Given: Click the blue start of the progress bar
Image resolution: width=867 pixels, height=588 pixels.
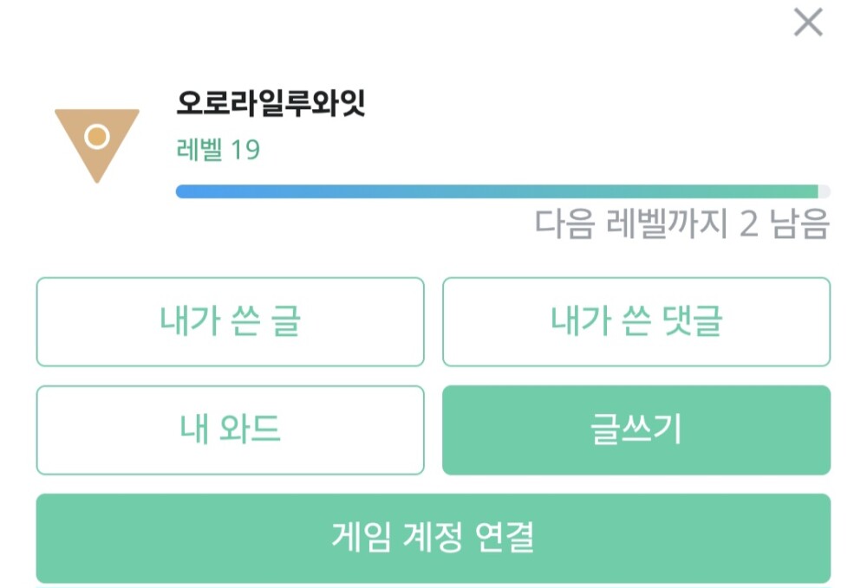Looking at the screenshot, I should pos(186,191).
